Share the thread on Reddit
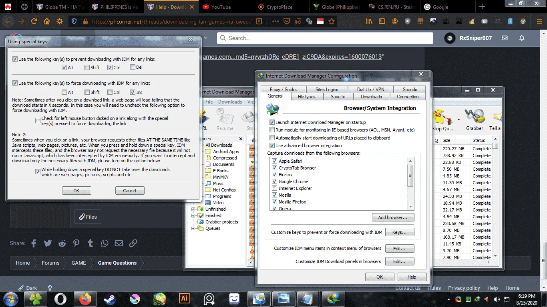 62,243
